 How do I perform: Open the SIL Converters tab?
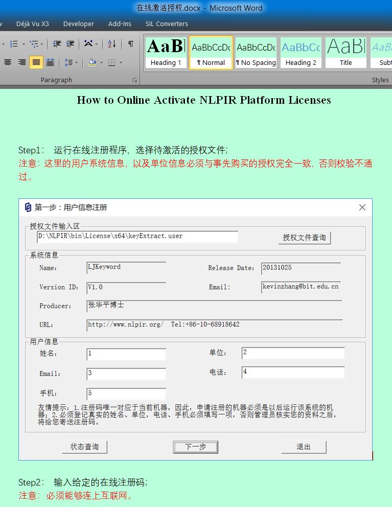tap(167, 24)
